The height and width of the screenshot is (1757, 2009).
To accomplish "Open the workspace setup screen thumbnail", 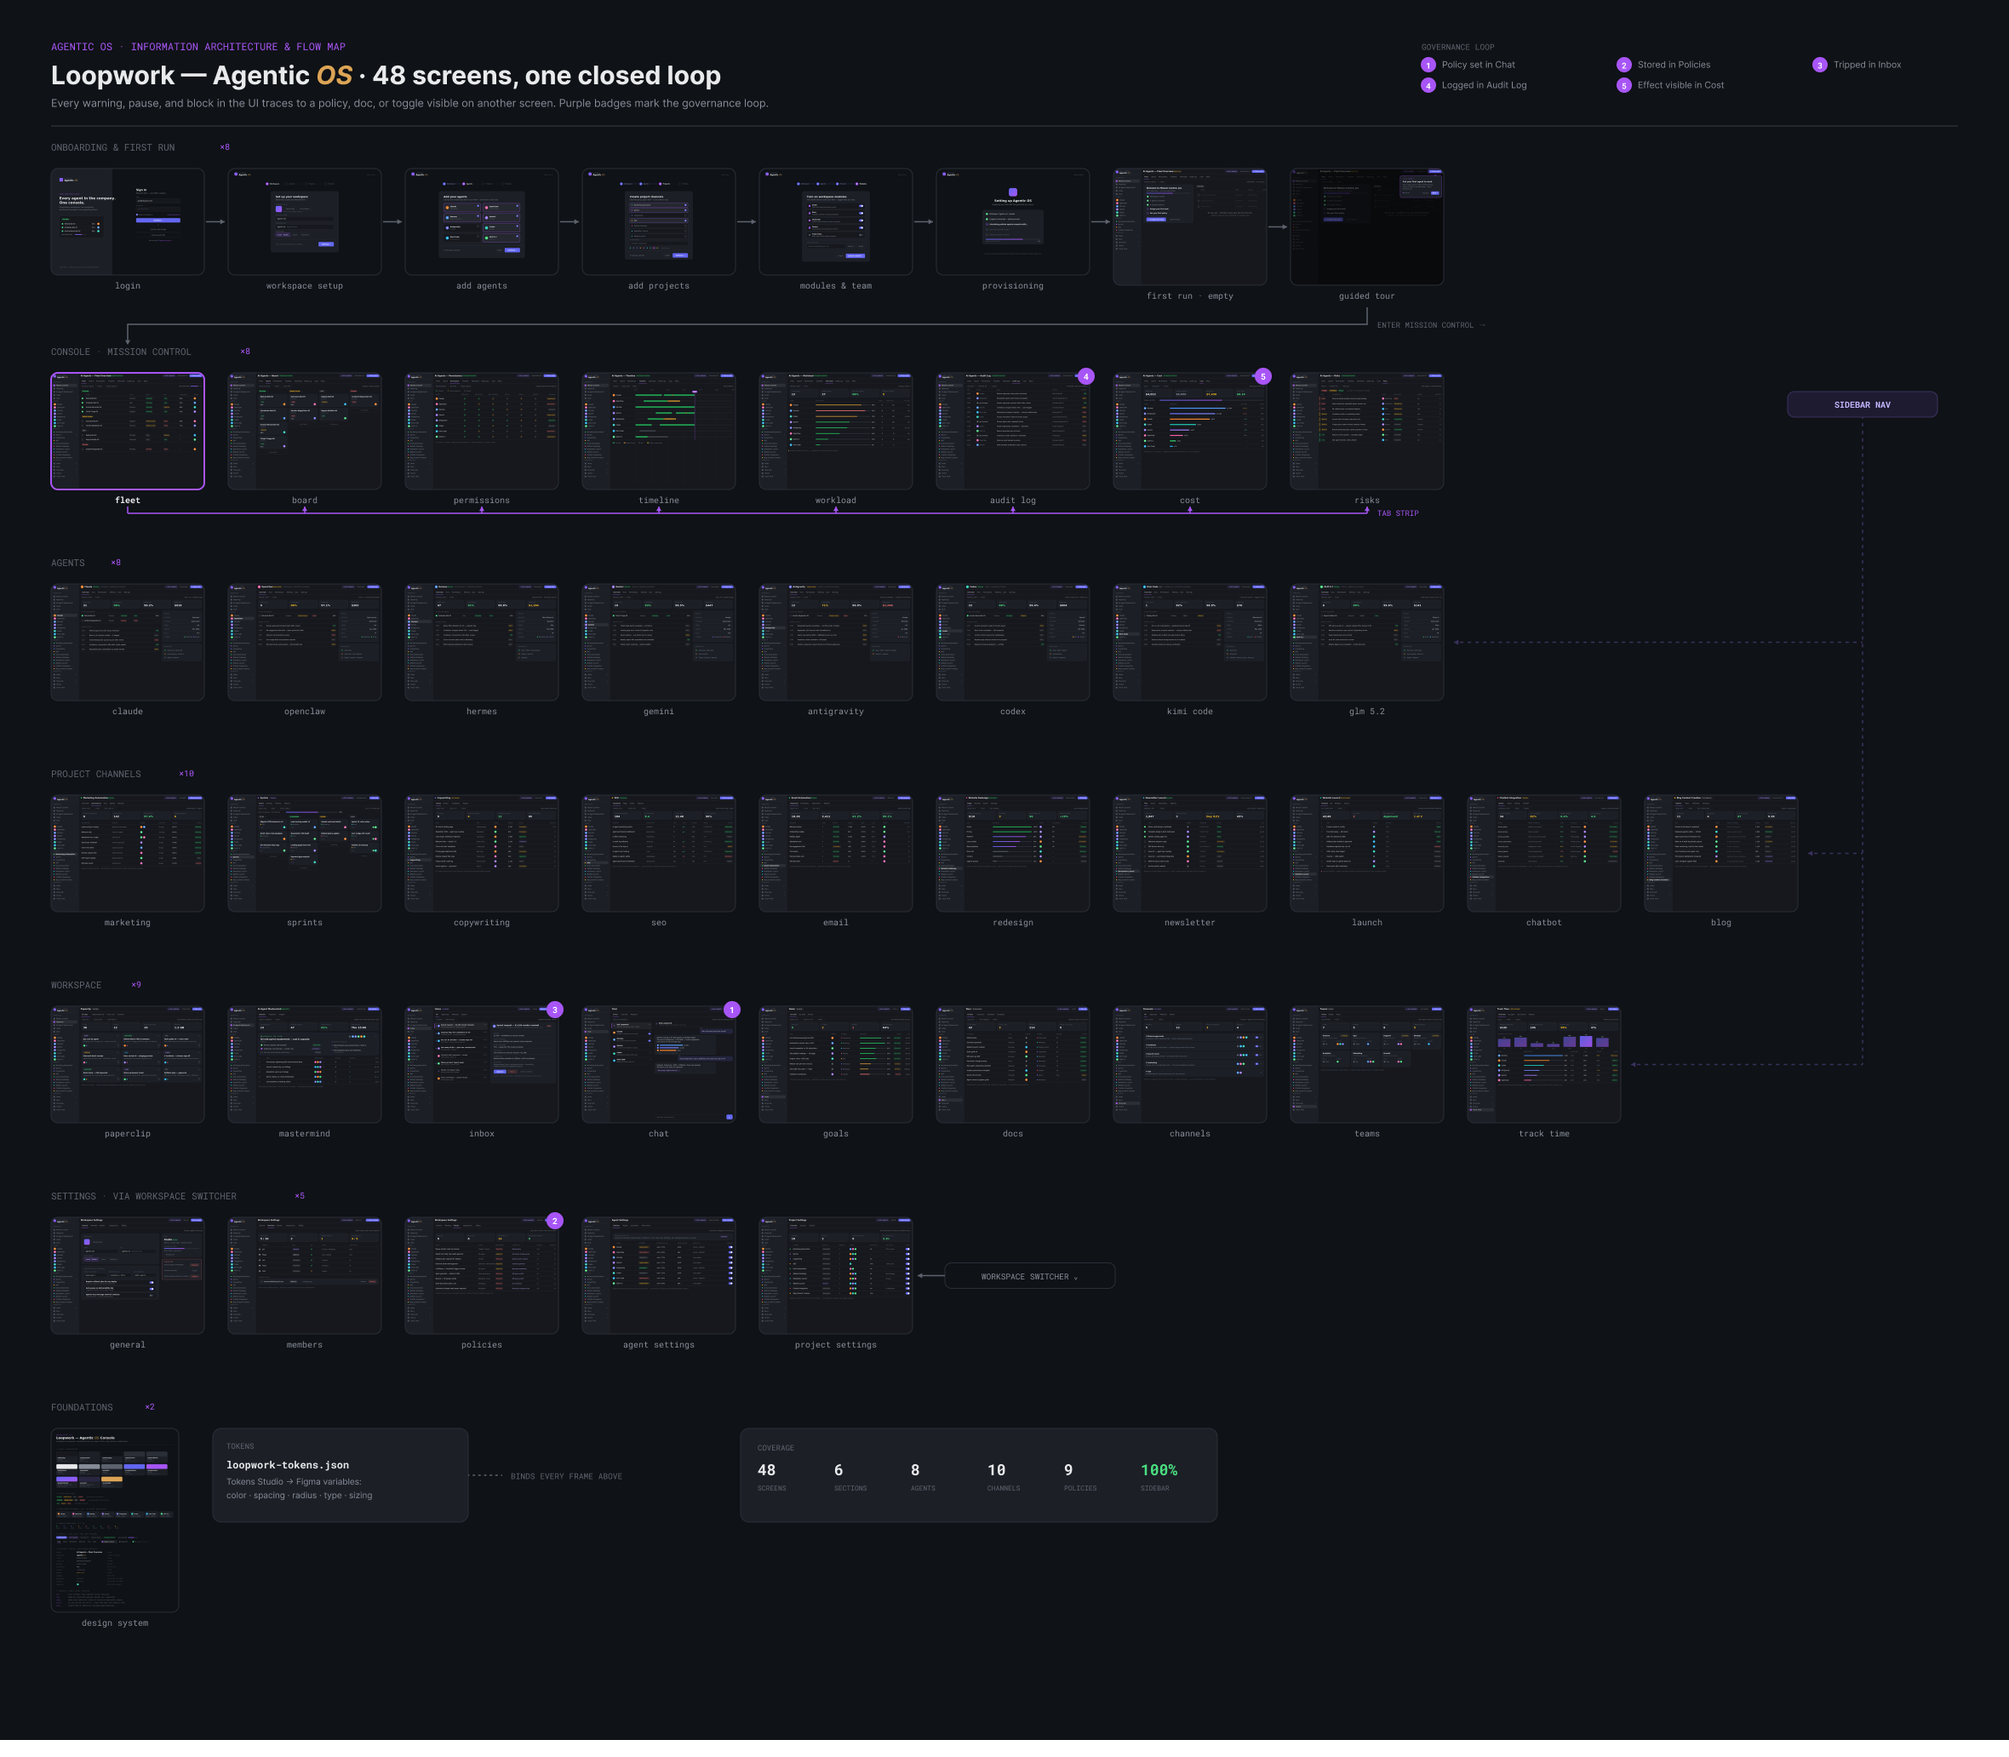I will [305, 221].
